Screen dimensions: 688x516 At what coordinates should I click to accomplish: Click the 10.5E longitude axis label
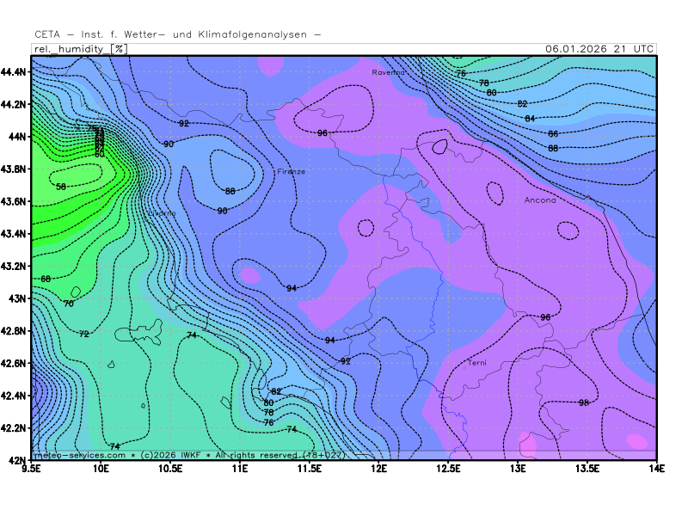pos(170,469)
